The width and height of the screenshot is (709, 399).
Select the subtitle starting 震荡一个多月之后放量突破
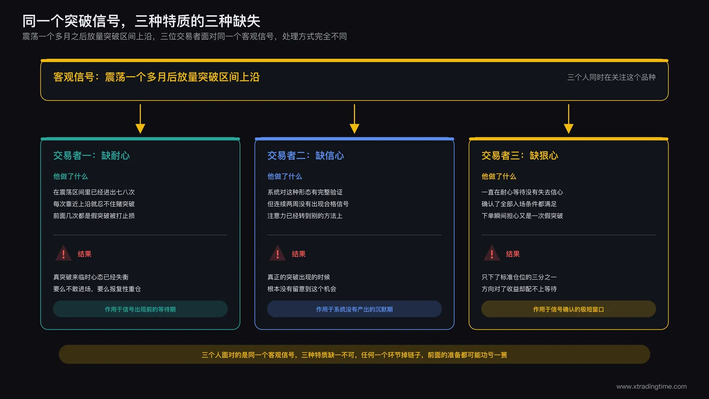tap(185, 36)
